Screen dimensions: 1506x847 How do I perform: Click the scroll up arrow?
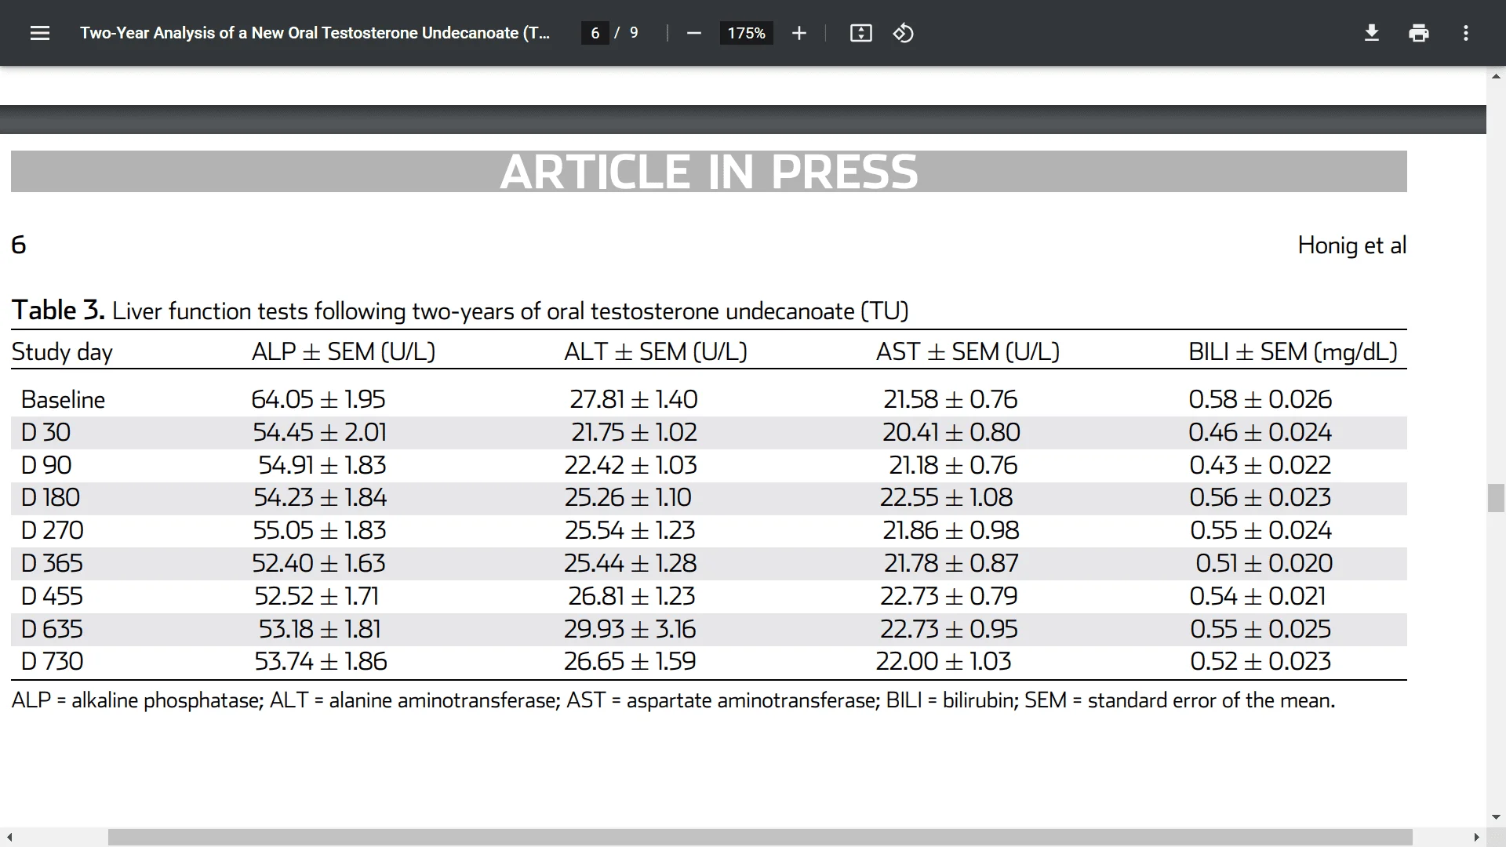coord(1496,76)
